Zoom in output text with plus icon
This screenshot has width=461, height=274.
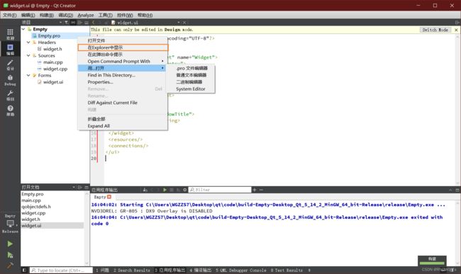tap(255, 190)
